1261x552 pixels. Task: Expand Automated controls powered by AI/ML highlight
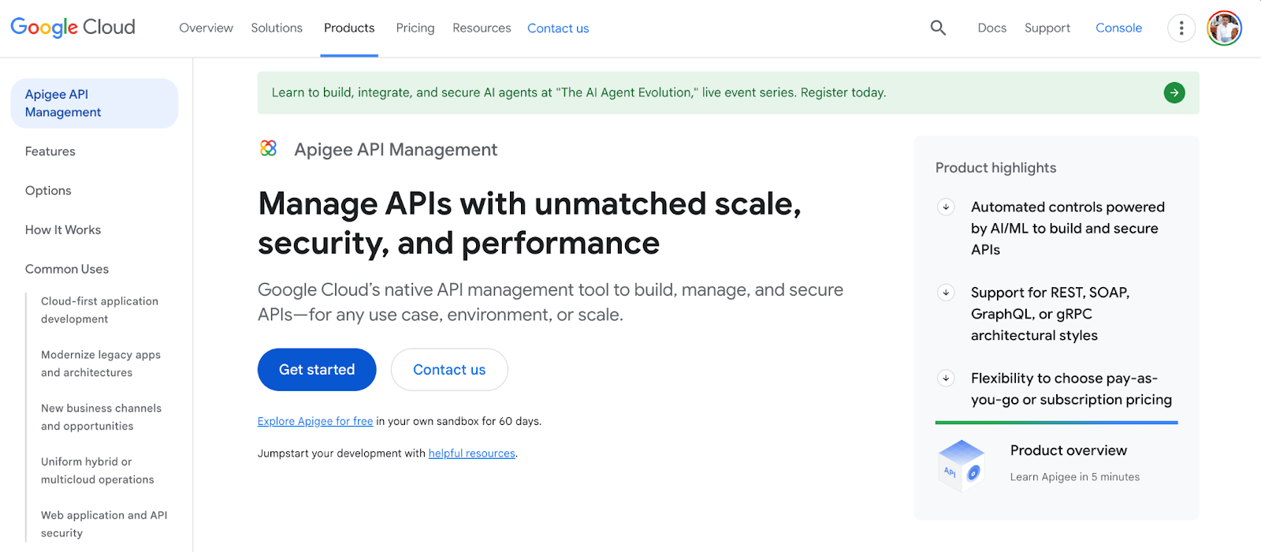click(946, 207)
